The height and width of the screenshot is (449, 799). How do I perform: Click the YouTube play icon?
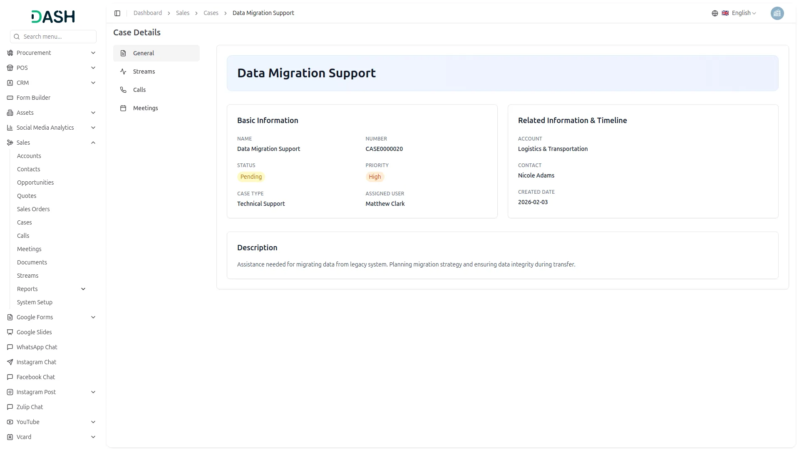(10, 422)
